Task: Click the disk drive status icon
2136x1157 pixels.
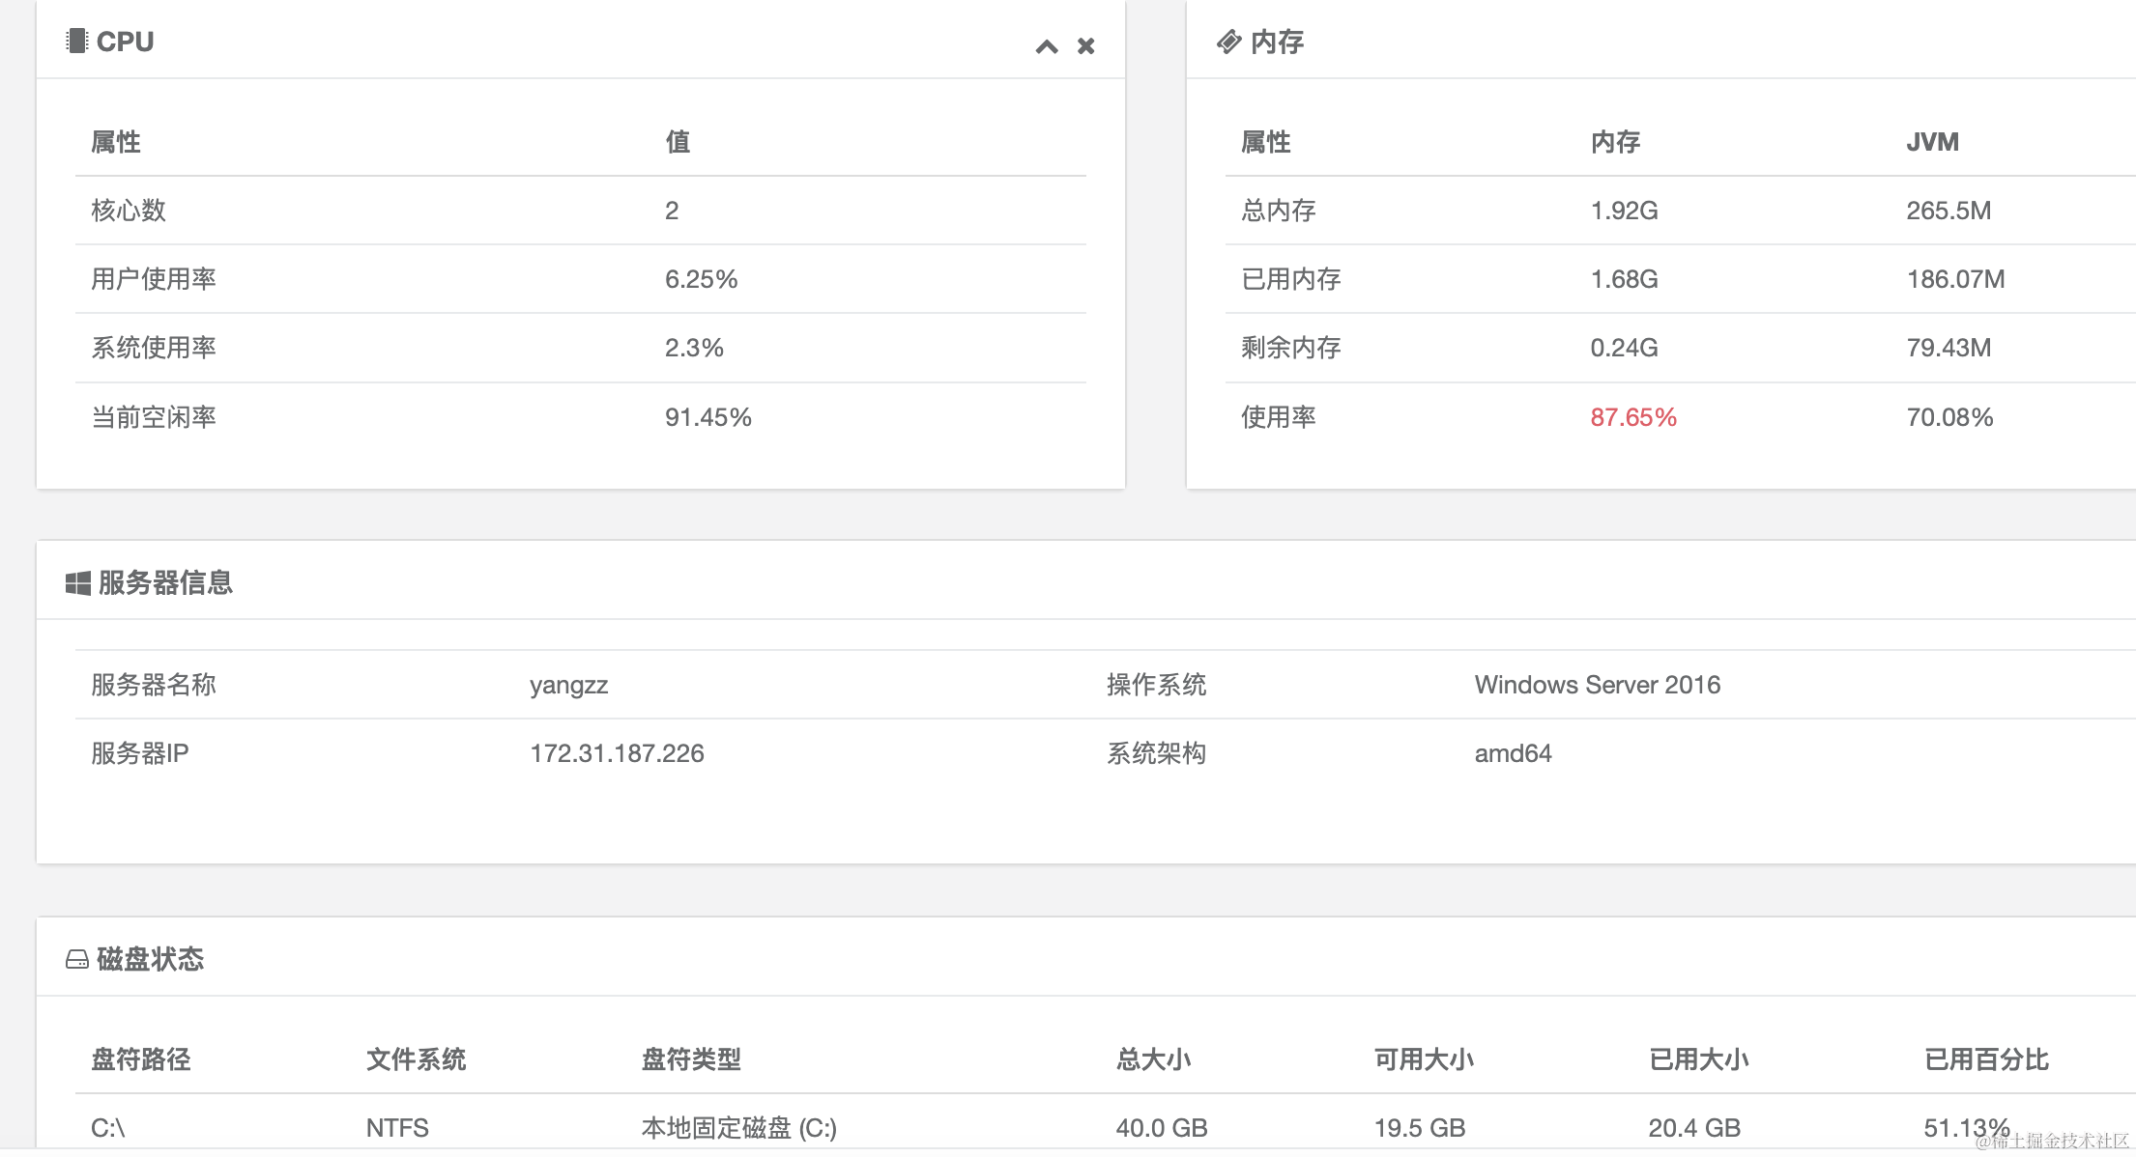Action: click(x=77, y=960)
